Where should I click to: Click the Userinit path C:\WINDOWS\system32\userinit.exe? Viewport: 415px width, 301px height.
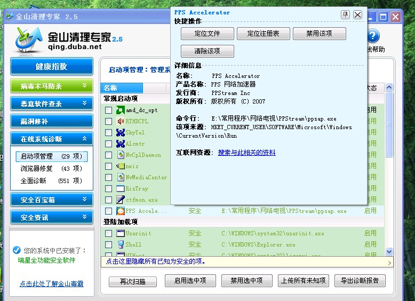pyautogui.click(x=273, y=234)
